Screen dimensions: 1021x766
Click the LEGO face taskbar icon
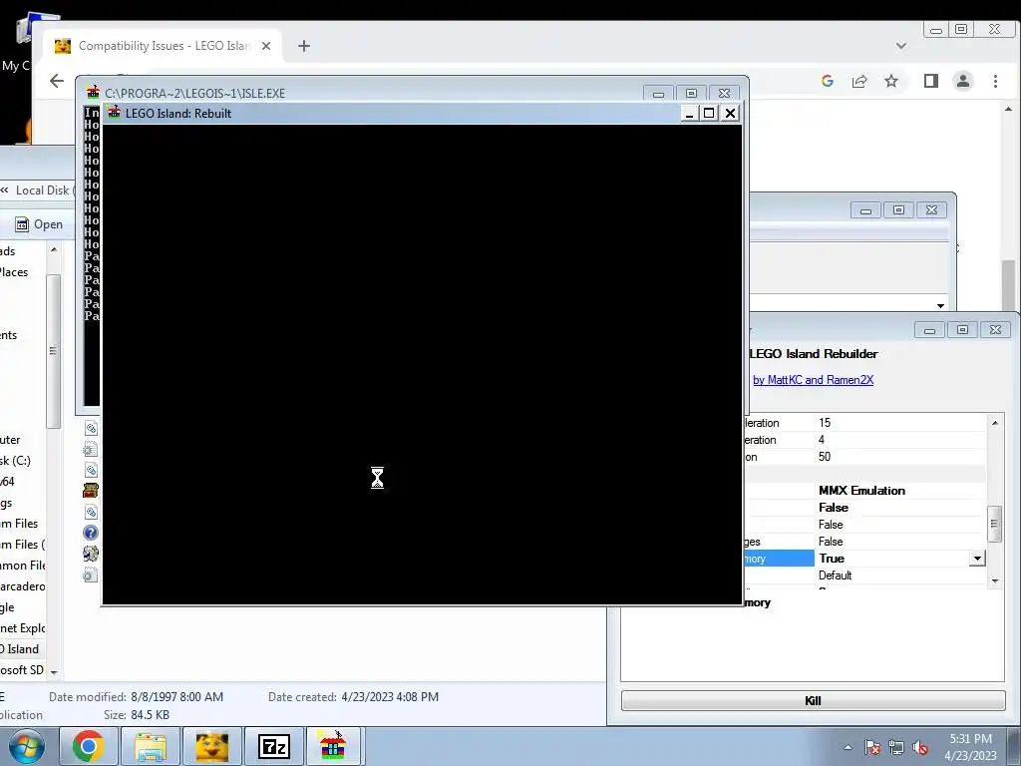pos(211,746)
